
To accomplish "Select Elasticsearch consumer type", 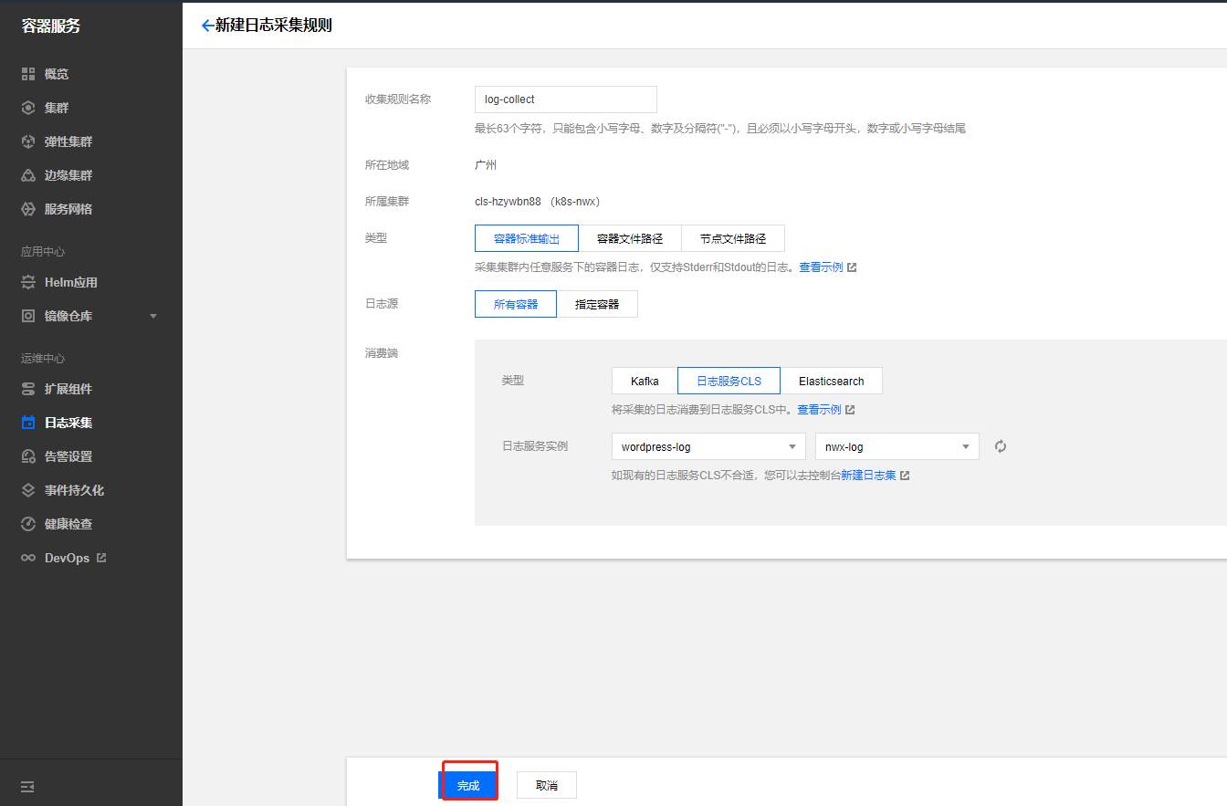I will tap(832, 381).
